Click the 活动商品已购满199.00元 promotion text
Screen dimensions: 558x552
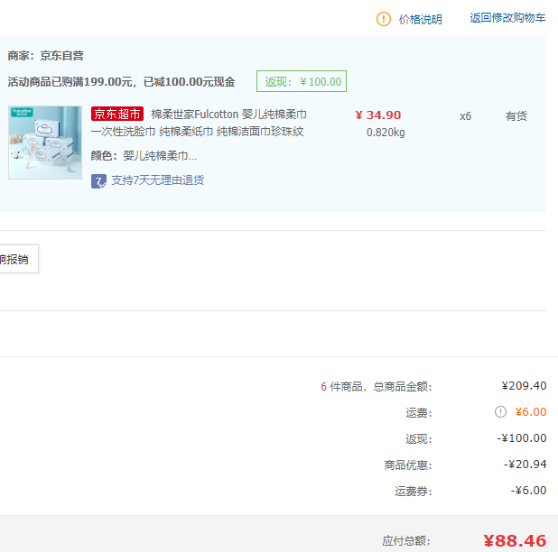tap(121, 82)
